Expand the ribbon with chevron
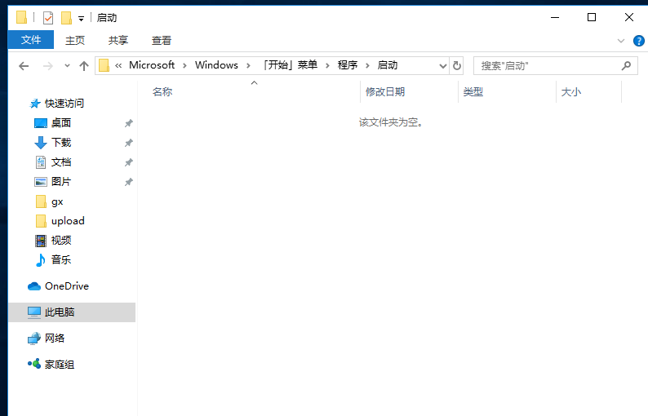This screenshot has width=648, height=416. pyautogui.click(x=621, y=40)
